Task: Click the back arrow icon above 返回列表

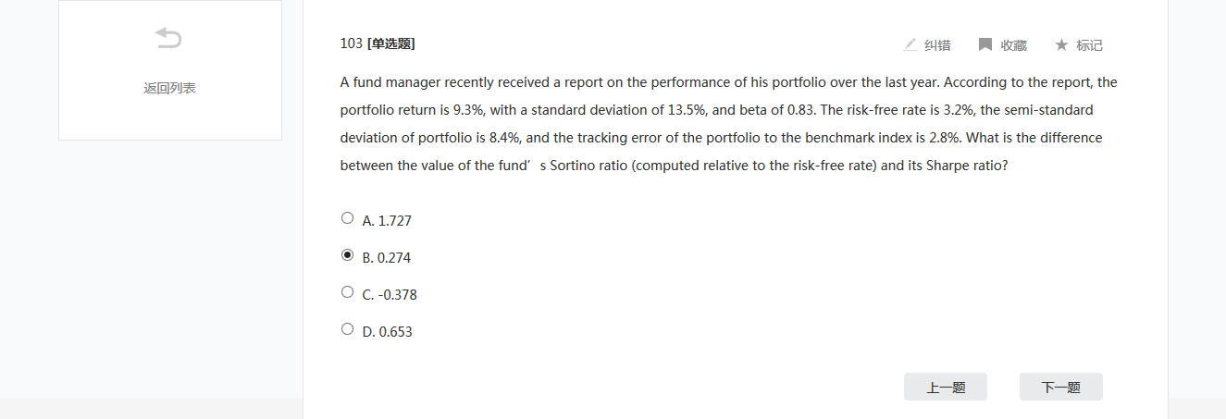Action: [x=169, y=38]
